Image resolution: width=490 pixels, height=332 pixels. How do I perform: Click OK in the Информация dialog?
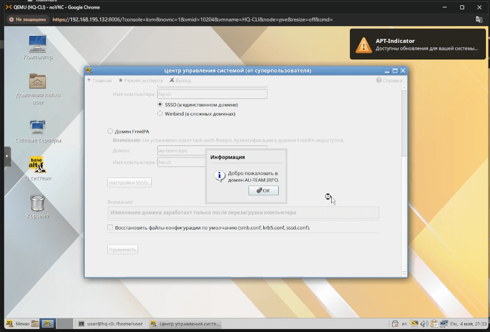point(264,190)
